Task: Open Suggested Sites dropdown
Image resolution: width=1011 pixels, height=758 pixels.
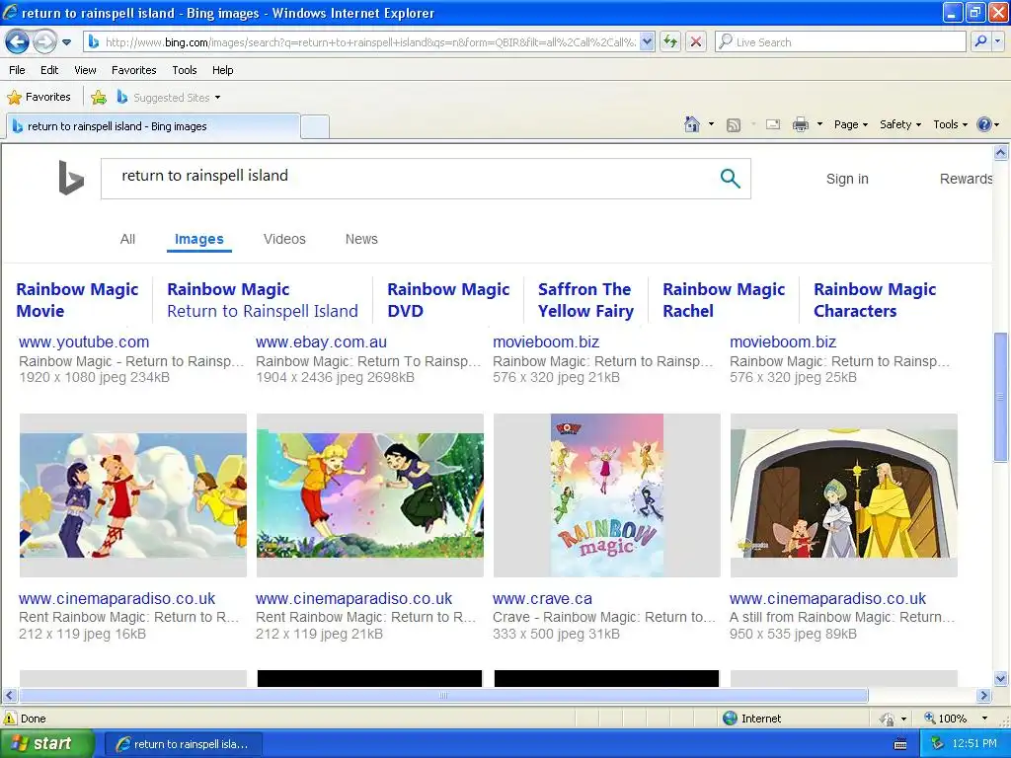Action: [x=168, y=98]
